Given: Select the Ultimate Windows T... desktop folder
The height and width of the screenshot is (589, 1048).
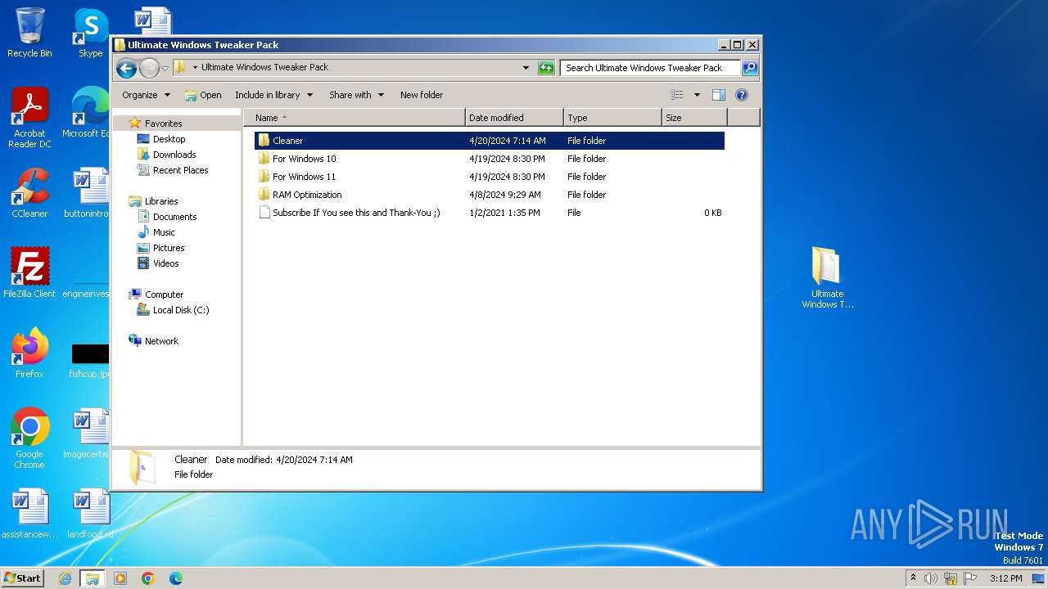Looking at the screenshot, I should [x=827, y=278].
